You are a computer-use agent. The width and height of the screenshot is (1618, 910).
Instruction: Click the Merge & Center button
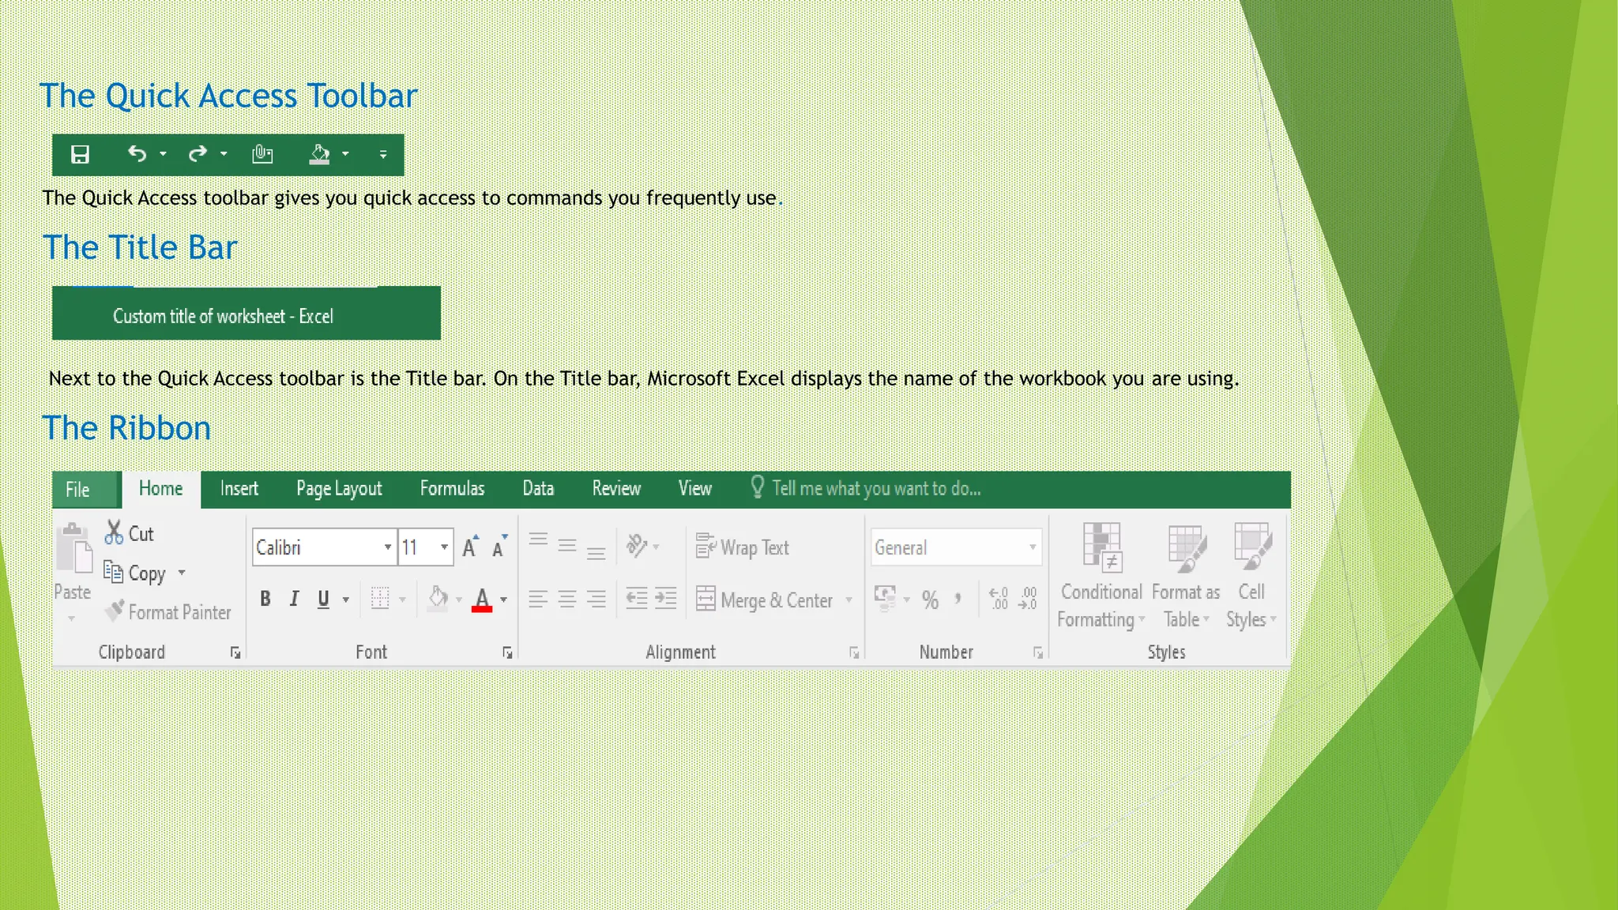click(x=764, y=600)
